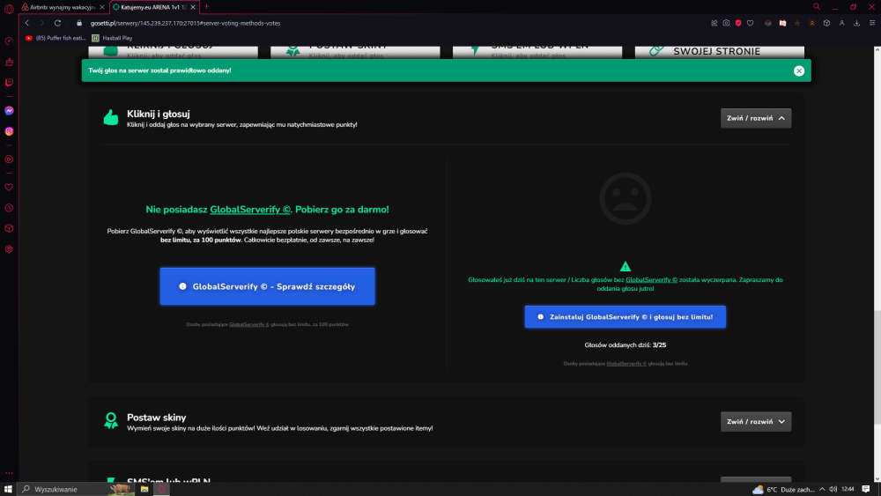This screenshot has height=496, width=881.
Task: Select the SWOJEJ STRONIE voting method tab
Action: [719, 52]
